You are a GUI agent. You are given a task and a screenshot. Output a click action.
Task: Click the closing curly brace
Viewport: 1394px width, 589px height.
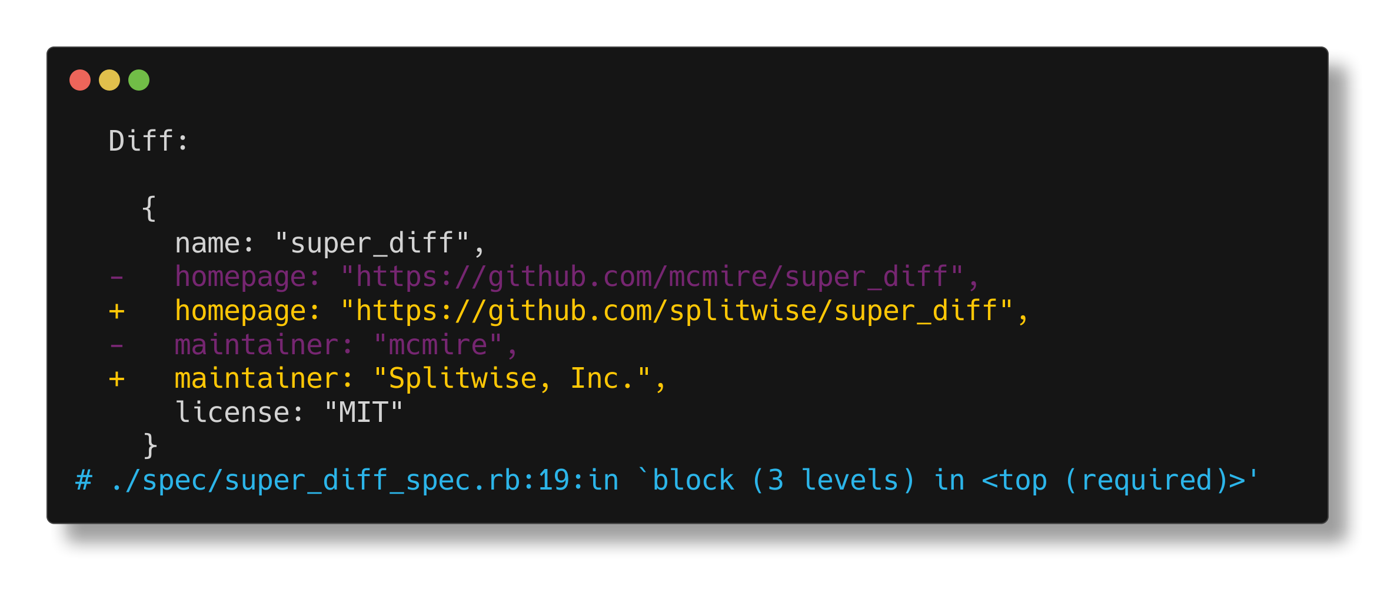pyautogui.click(x=150, y=446)
